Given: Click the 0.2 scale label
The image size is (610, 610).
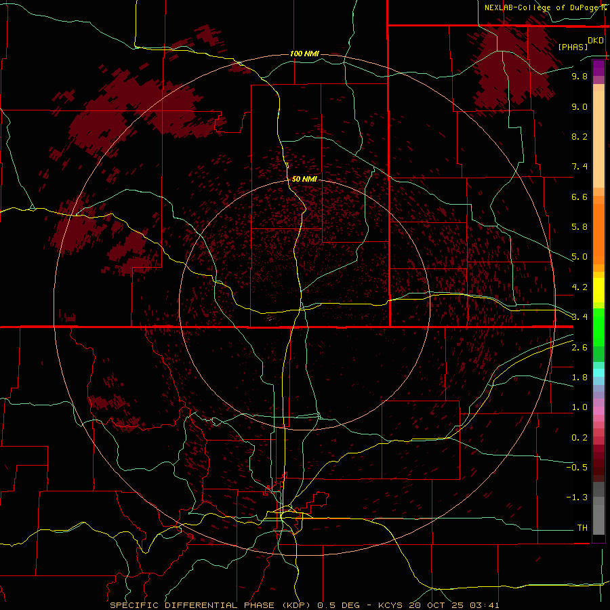Looking at the screenshot, I should click(579, 438).
